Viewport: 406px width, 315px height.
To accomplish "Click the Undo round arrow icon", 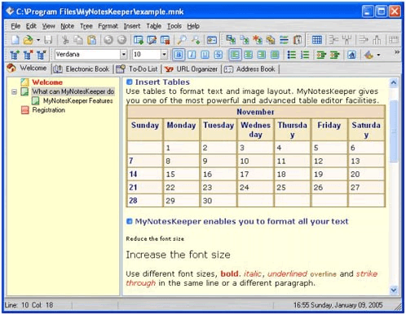I will (108, 40).
